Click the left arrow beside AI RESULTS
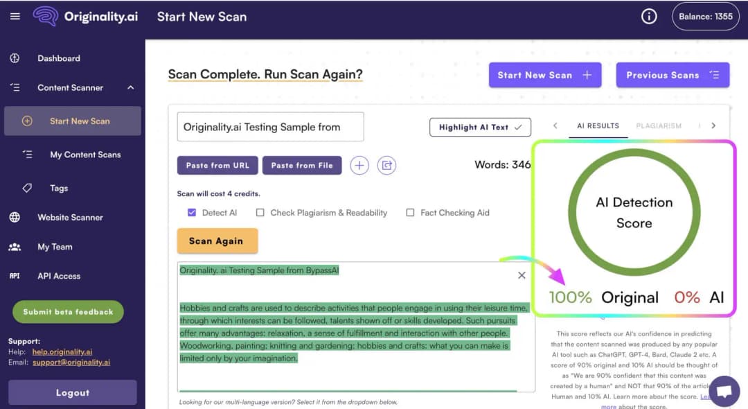 pyautogui.click(x=555, y=126)
